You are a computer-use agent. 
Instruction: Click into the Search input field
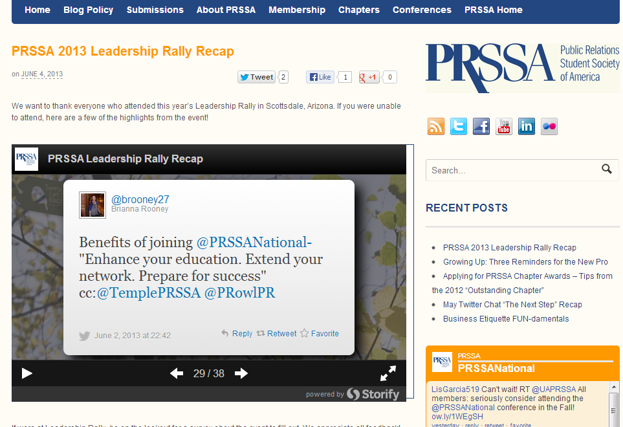click(x=511, y=170)
